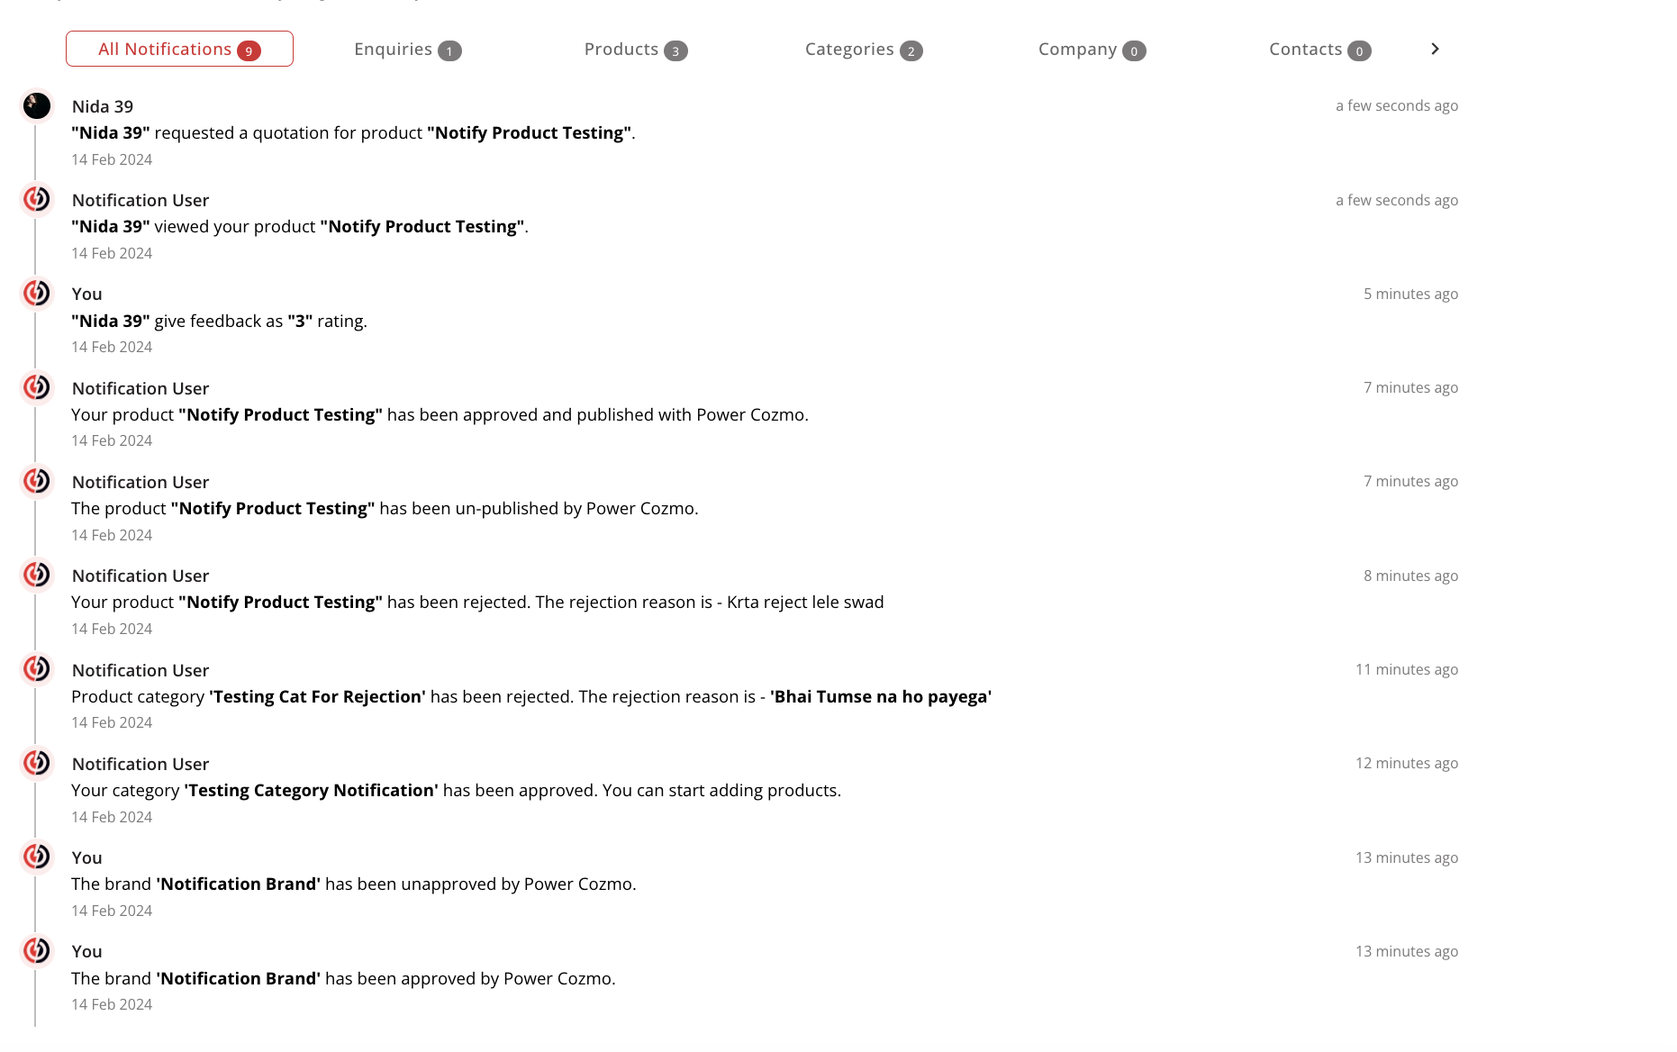Viewport: 1677px width, 1052px height.
Task: Open the Categories tab
Action: 863,50
